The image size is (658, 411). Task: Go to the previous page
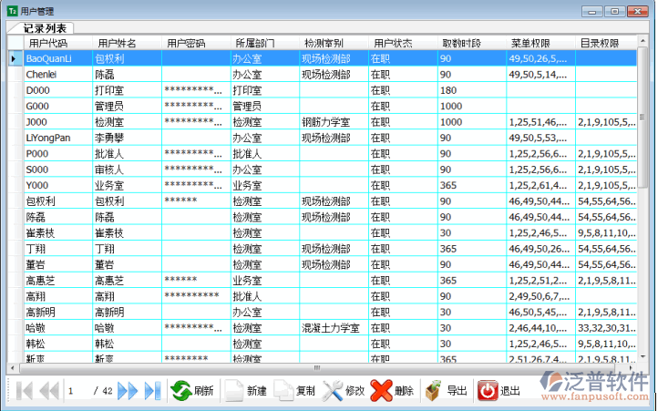49,390
